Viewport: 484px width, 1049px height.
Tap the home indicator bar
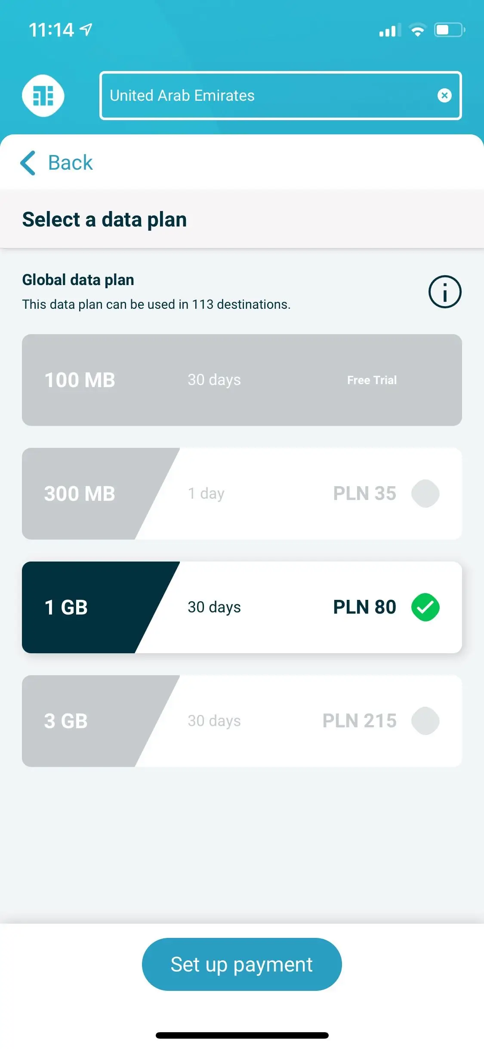tap(242, 1035)
